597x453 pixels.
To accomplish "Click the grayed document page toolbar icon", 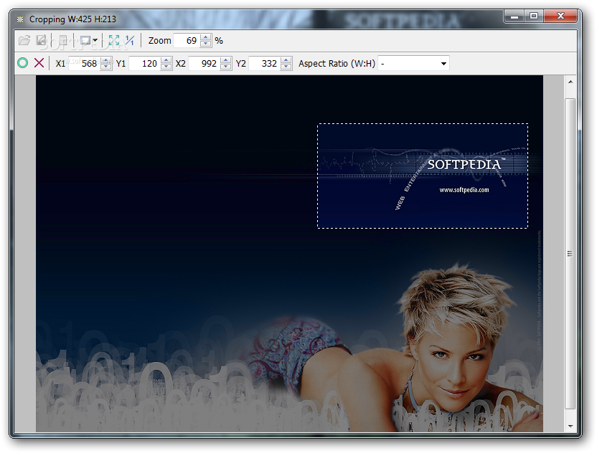I will click(x=62, y=40).
